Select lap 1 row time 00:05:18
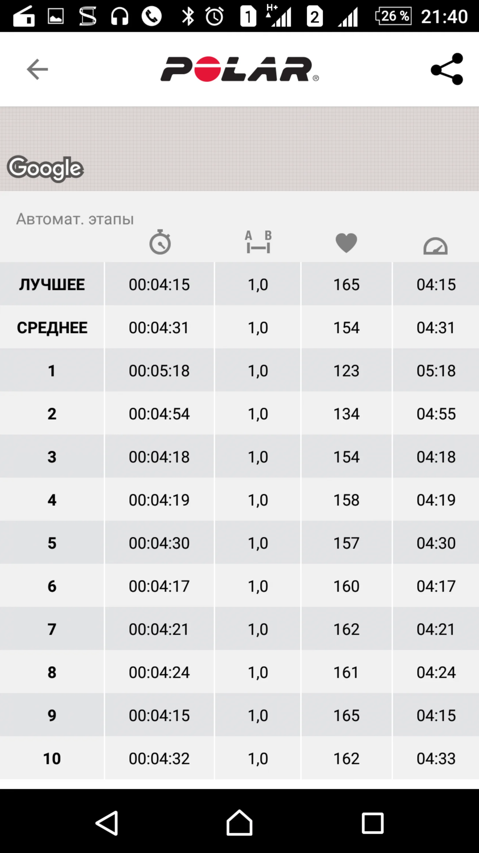This screenshot has width=479, height=853. (159, 370)
